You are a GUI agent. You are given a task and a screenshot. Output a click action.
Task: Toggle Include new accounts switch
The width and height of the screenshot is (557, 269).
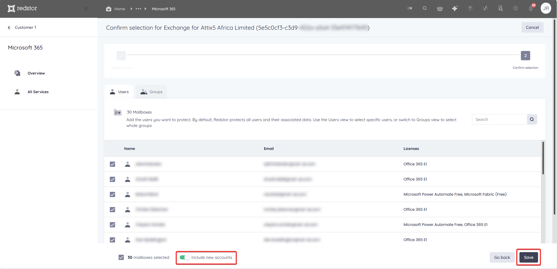pyautogui.click(x=184, y=257)
